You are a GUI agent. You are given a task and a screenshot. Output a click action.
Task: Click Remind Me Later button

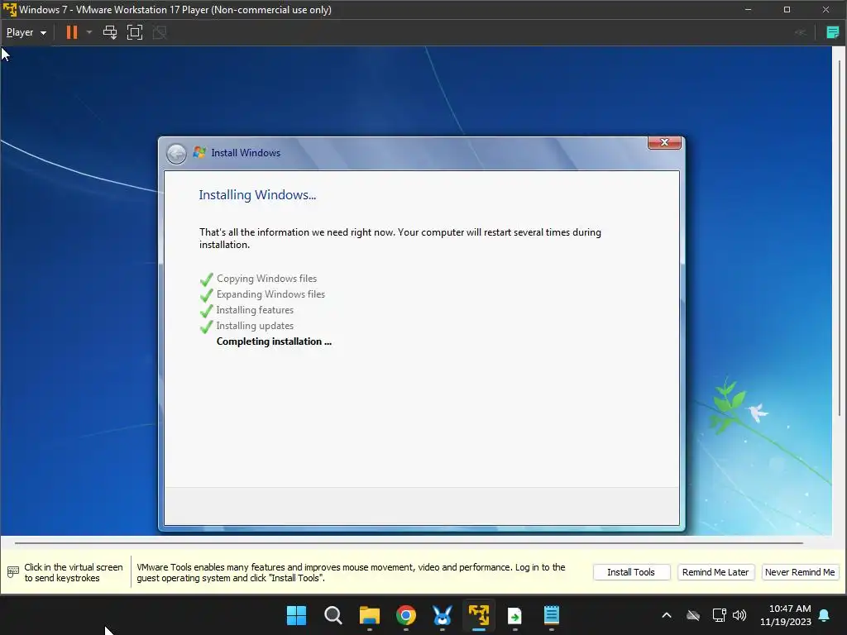tap(715, 572)
